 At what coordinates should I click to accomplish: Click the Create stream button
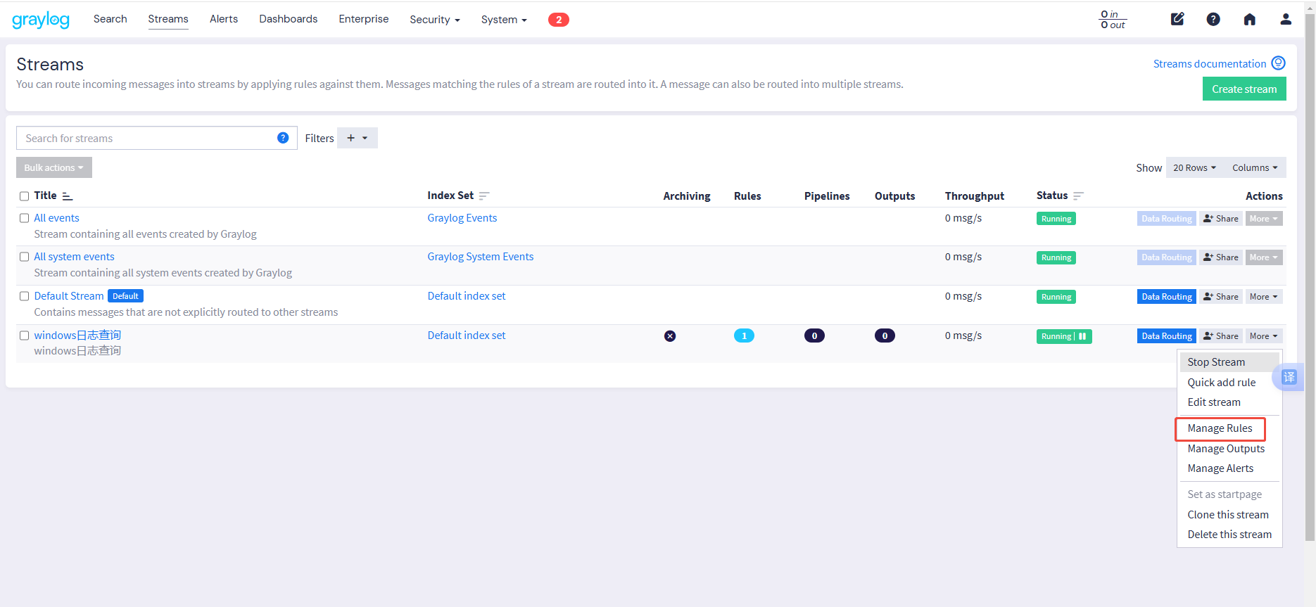(1244, 89)
